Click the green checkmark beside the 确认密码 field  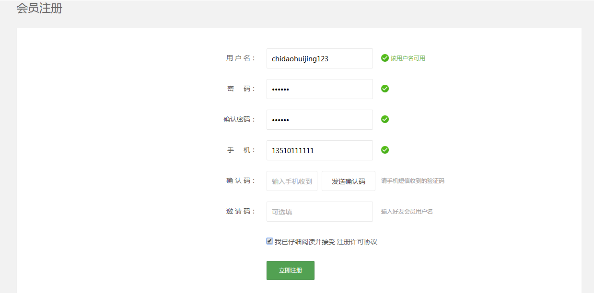tap(384, 119)
